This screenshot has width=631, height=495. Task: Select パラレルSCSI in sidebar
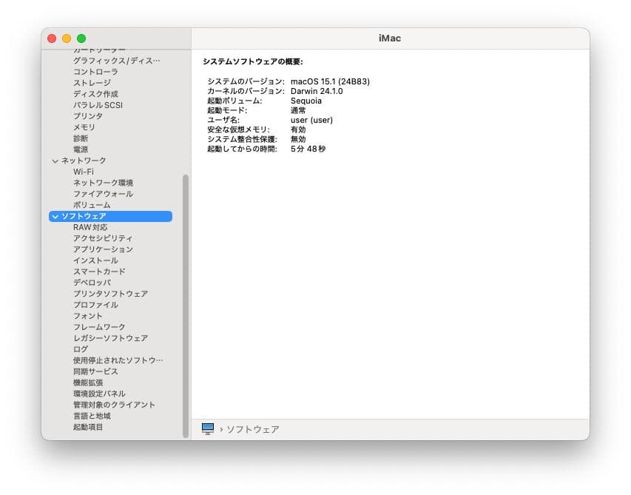click(x=98, y=105)
